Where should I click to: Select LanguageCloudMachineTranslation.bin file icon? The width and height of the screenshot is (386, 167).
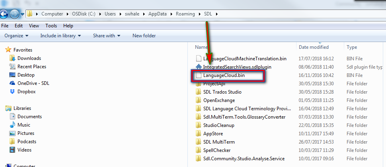[x=199, y=59]
